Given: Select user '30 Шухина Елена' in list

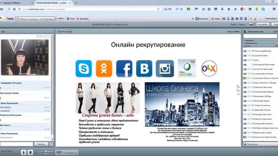Looking at the screenshot, I should click(261, 55).
